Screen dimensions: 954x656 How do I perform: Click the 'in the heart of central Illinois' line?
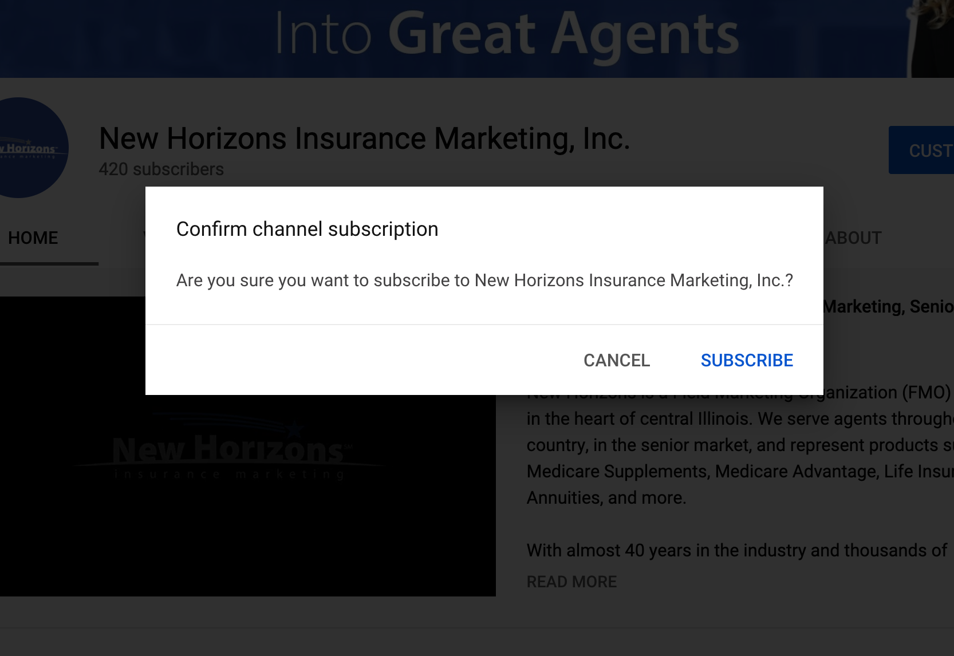coord(740,418)
